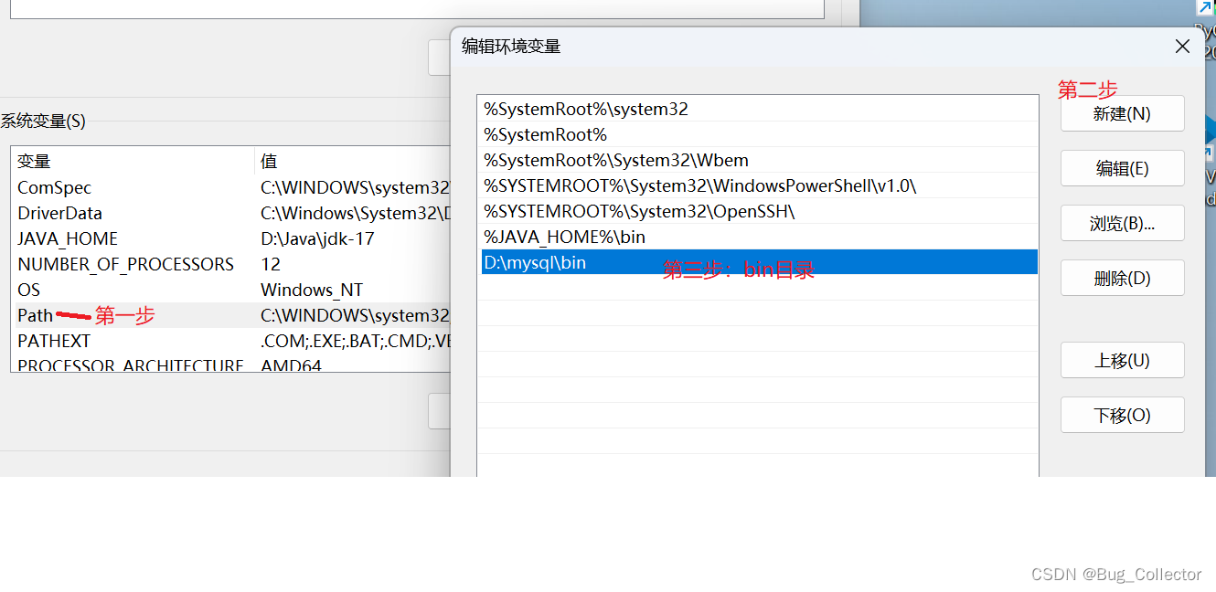Open the 浏览(B) browse dialog
1216x592 pixels.
(1122, 223)
